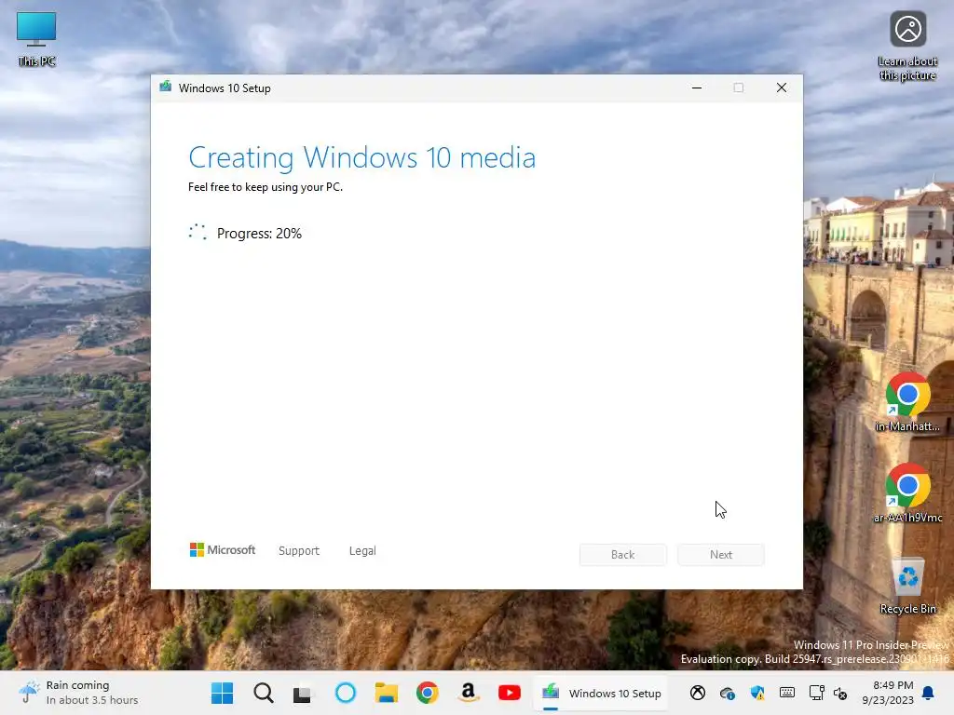954x715 pixels.
Task: Open the This PC desktop icon
Action: [36, 38]
